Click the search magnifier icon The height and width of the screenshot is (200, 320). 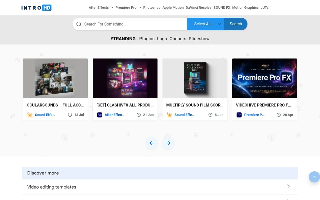click(x=79, y=24)
